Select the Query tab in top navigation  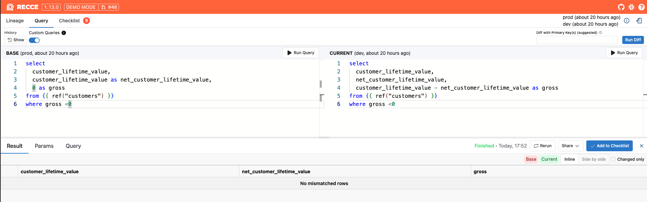[x=41, y=21]
